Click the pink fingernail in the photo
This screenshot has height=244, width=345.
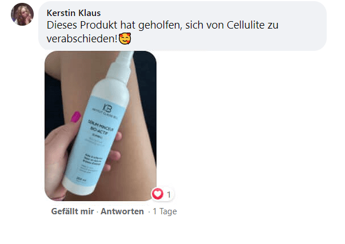coord(76,117)
